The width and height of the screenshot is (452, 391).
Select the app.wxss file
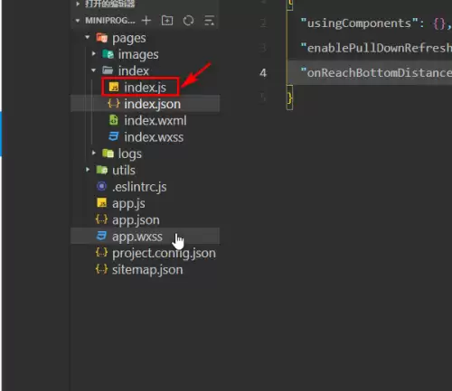pos(145,237)
